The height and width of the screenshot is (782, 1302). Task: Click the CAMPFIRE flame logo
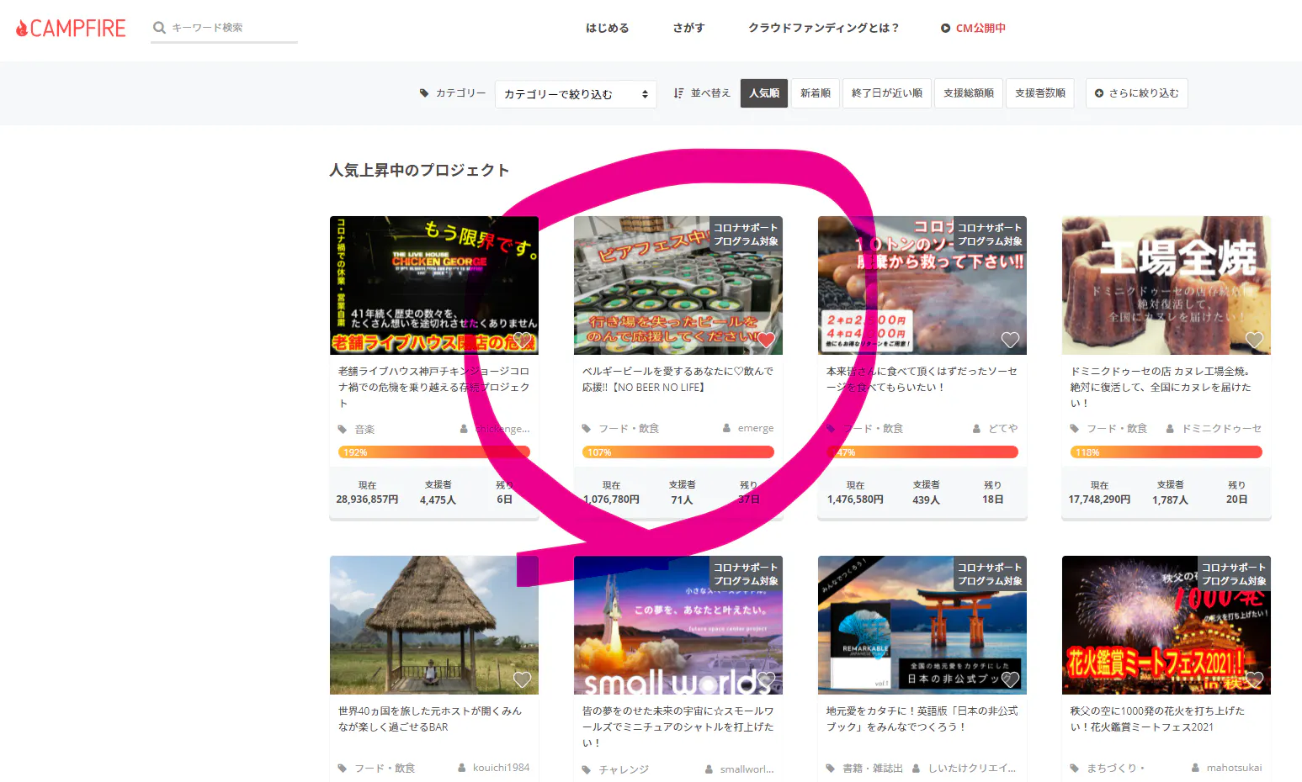coord(23,29)
